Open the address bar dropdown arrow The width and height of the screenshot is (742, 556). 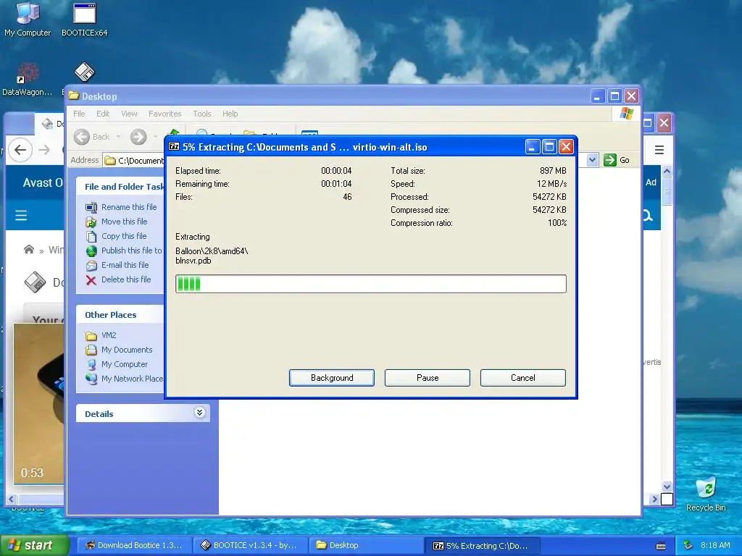point(592,160)
